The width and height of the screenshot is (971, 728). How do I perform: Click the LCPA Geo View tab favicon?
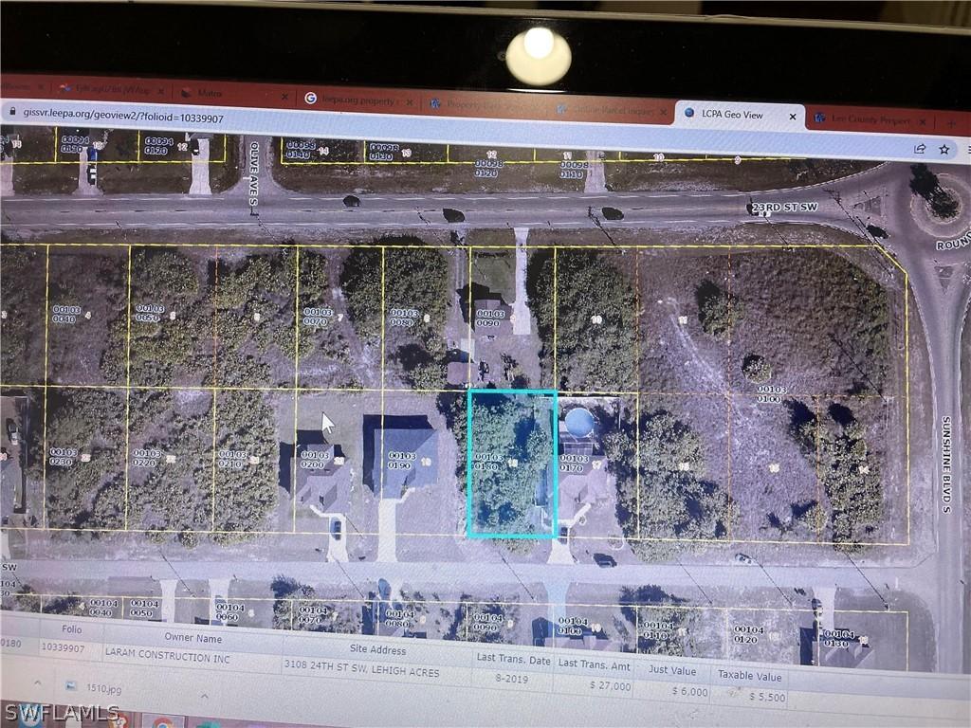coord(689,114)
